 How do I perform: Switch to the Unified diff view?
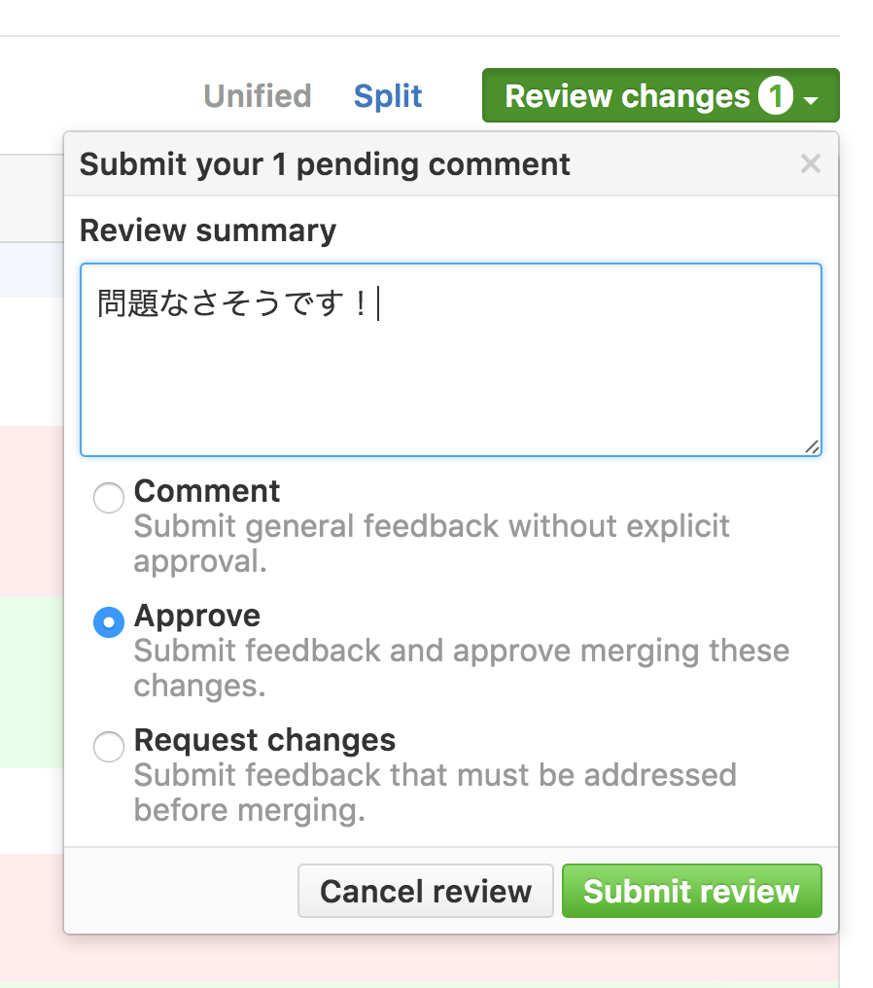pos(256,95)
